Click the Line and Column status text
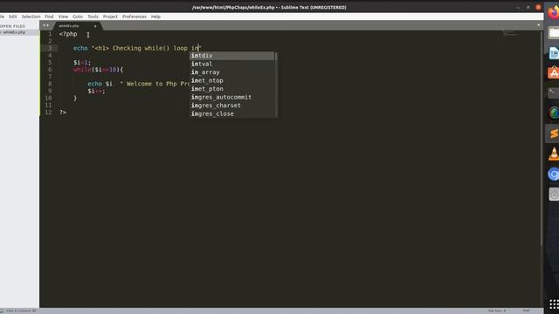This screenshot has height=314, width=559. pos(21,311)
